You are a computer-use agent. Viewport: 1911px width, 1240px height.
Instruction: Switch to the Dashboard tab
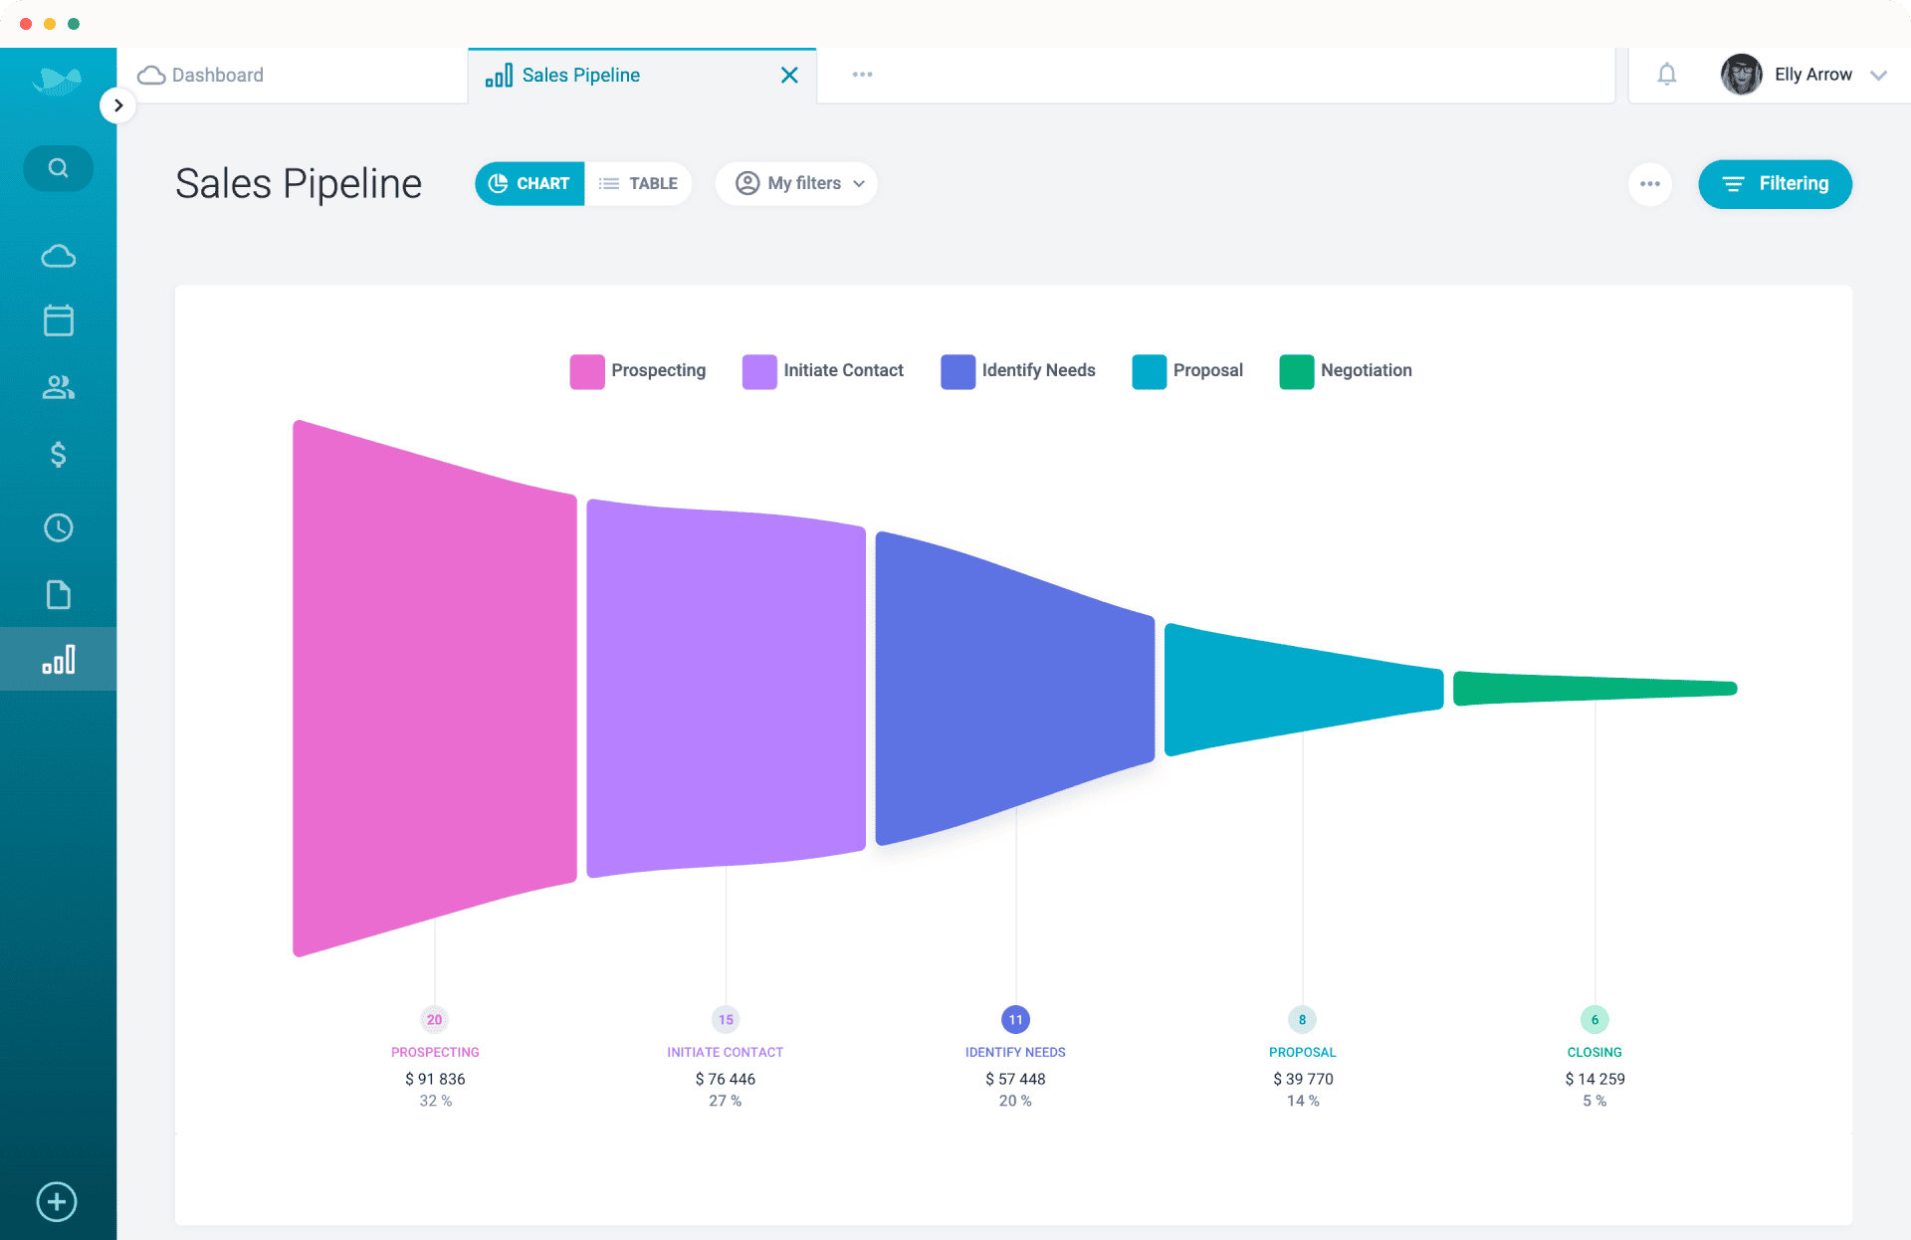(x=217, y=75)
